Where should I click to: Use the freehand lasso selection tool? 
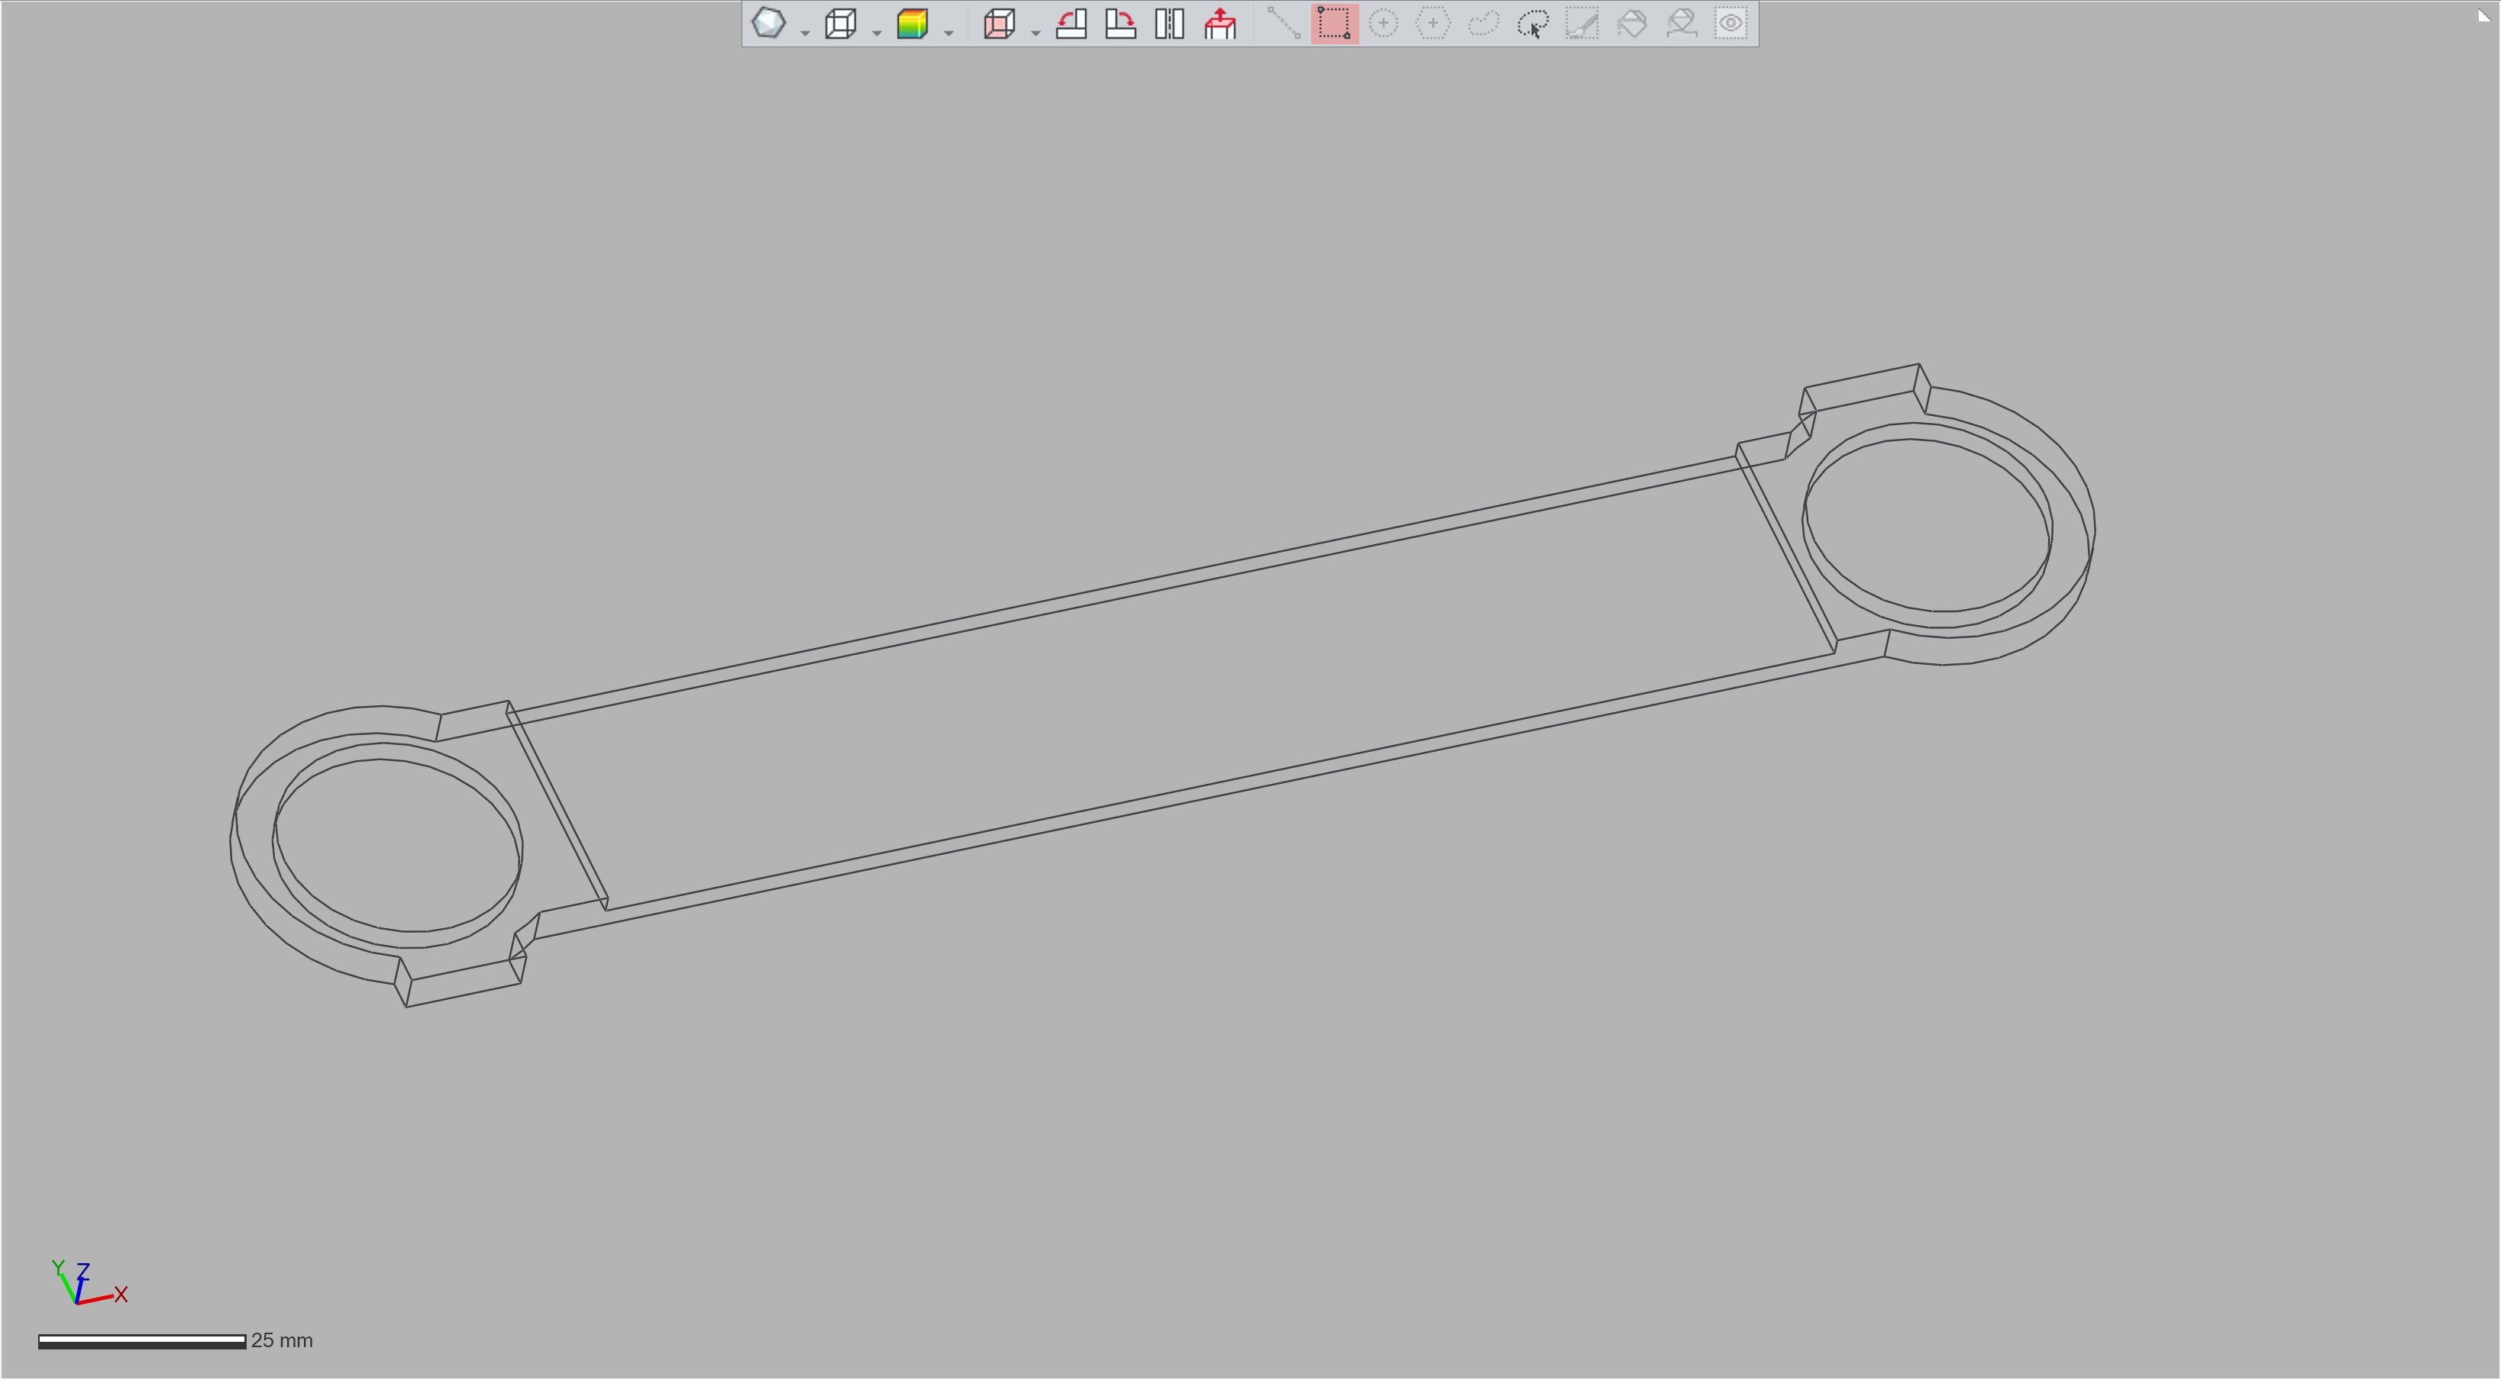[x=1484, y=24]
